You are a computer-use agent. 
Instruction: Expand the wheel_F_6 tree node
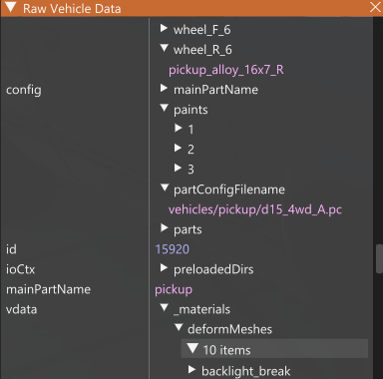[164, 28]
